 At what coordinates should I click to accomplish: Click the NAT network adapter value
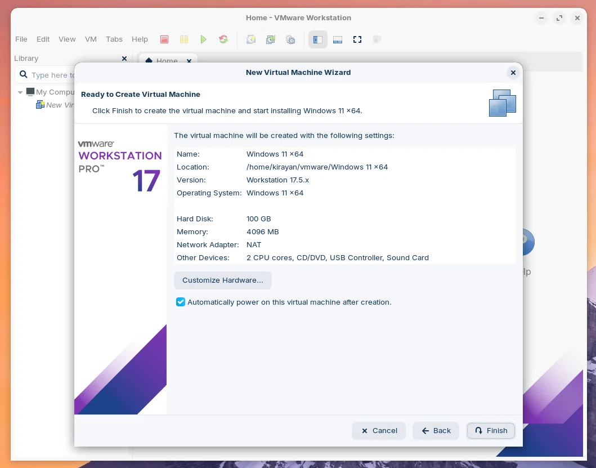254,244
